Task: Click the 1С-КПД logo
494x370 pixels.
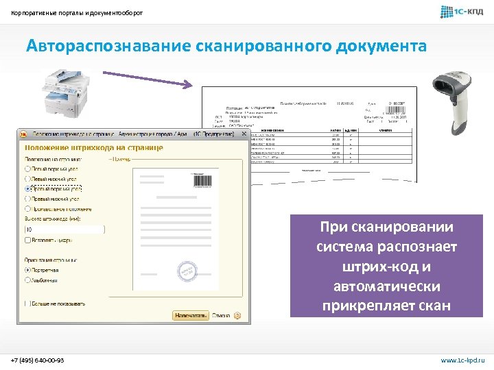Action: [462, 12]
